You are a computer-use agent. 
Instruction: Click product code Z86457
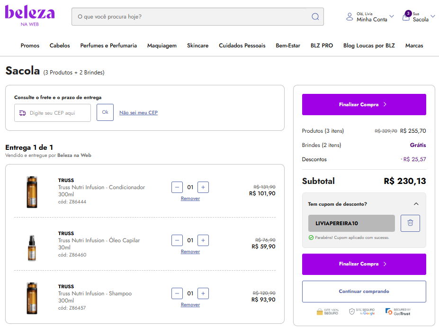(72, 308)
